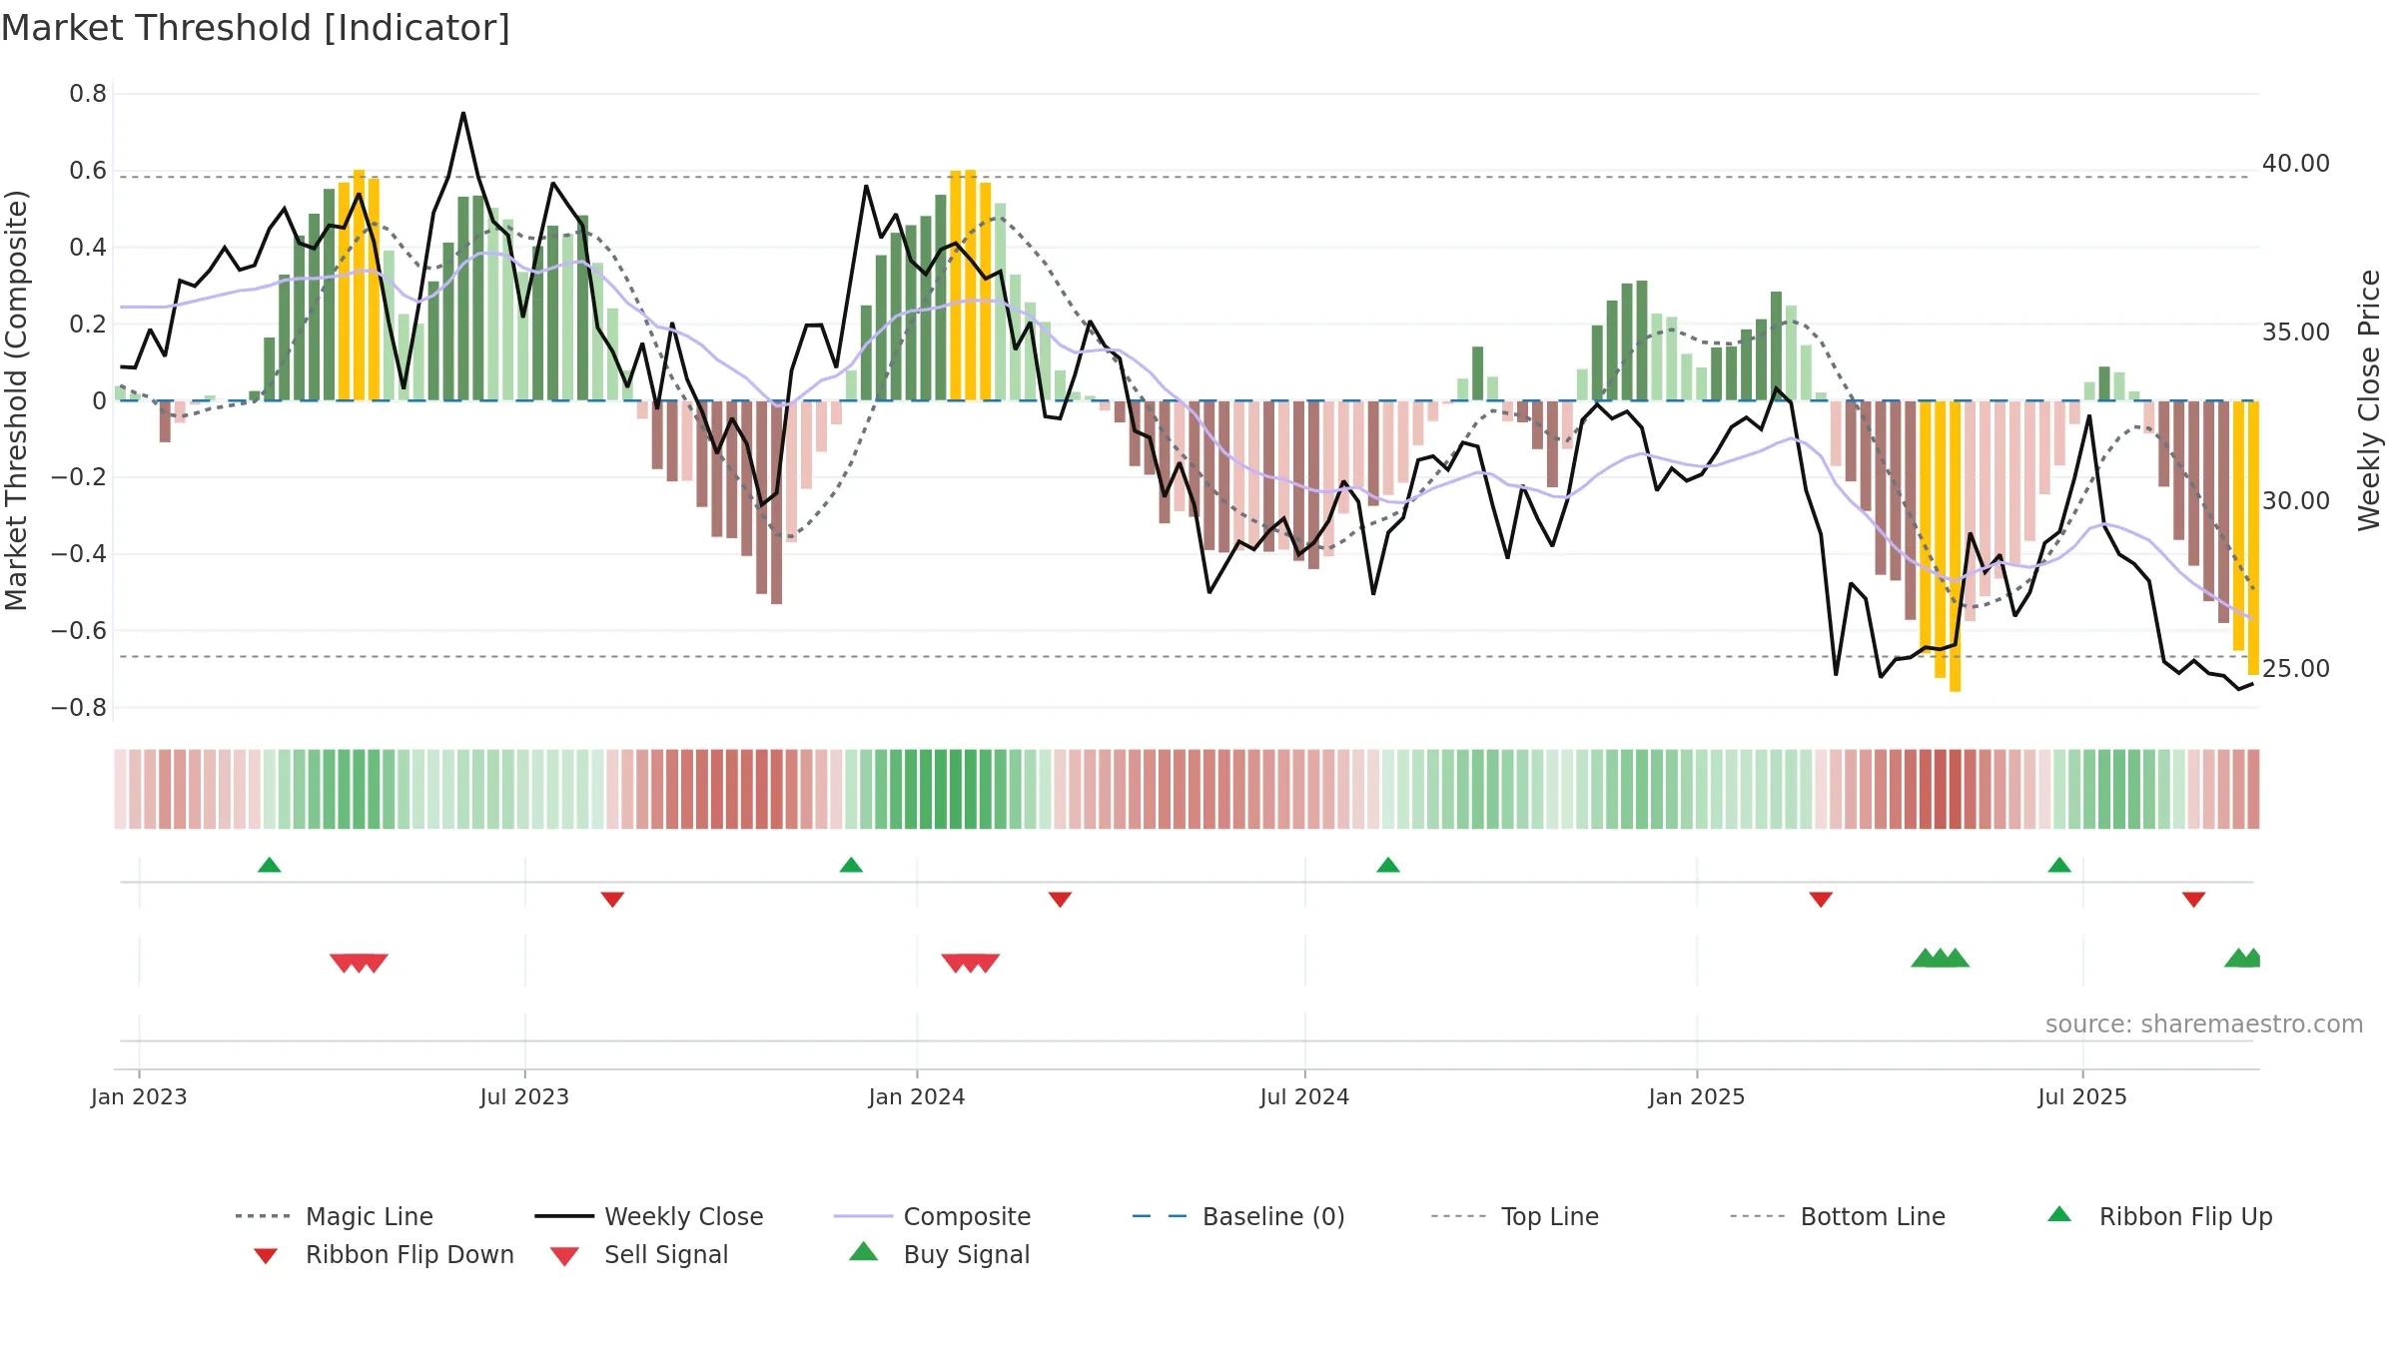This screenshot has width=2397, height=1348.
Task: Click the 0.8 left axis tick label
Action: point(88,94)
